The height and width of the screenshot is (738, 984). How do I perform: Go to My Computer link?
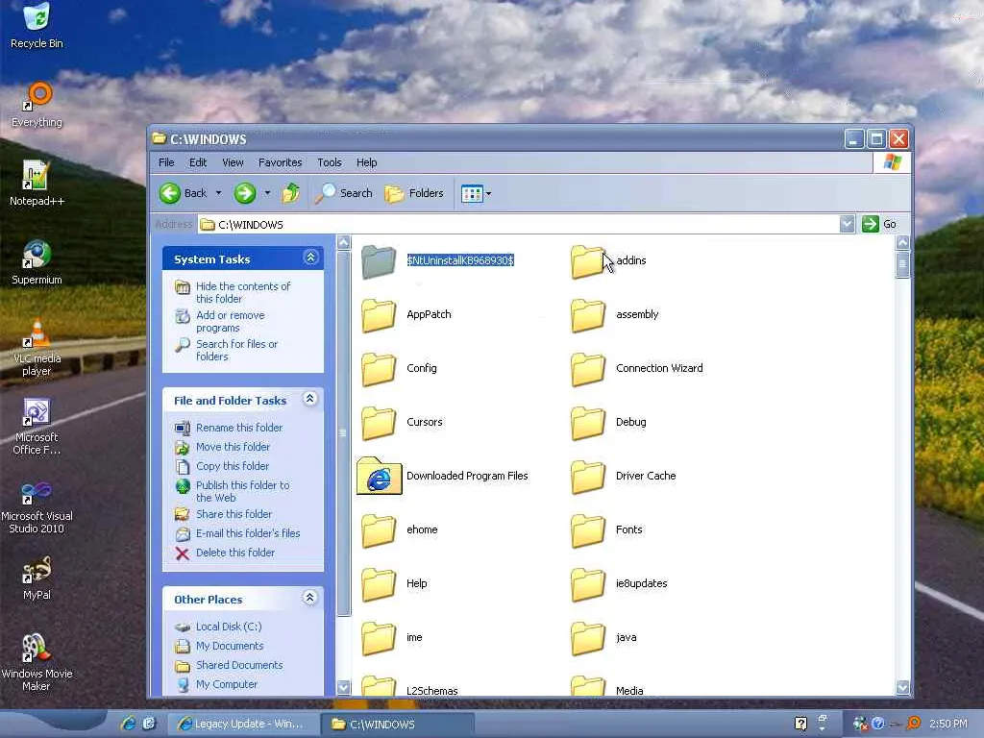point(227,684)
